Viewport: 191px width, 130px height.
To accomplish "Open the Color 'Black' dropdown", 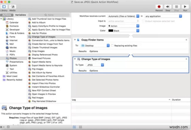I will 123,31.
